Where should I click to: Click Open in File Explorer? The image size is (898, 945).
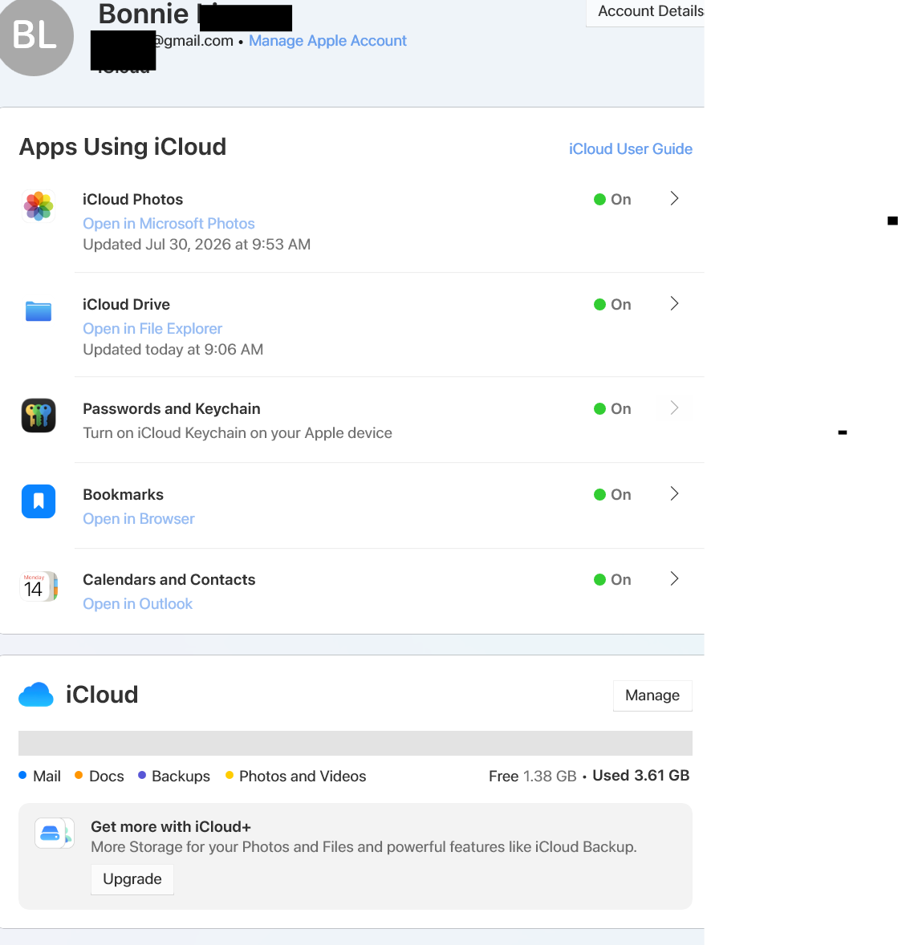(152, 328)
